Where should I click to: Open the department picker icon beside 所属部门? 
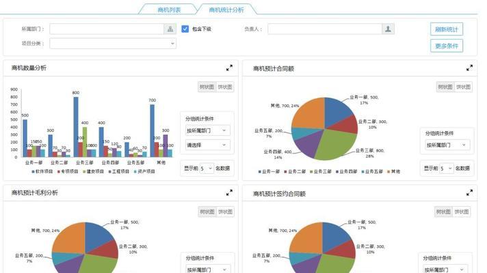click(170, 29)
